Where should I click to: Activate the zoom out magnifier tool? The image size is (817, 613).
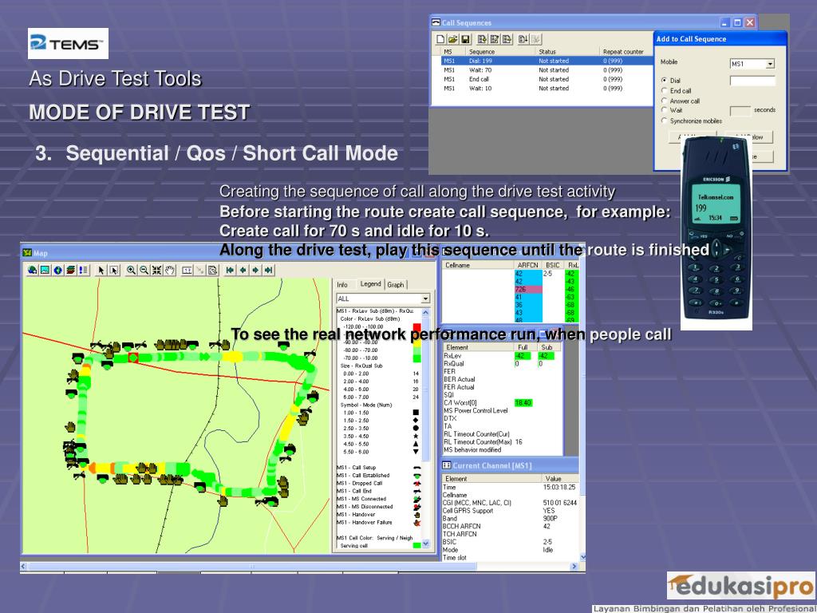[x=144, y=270]
